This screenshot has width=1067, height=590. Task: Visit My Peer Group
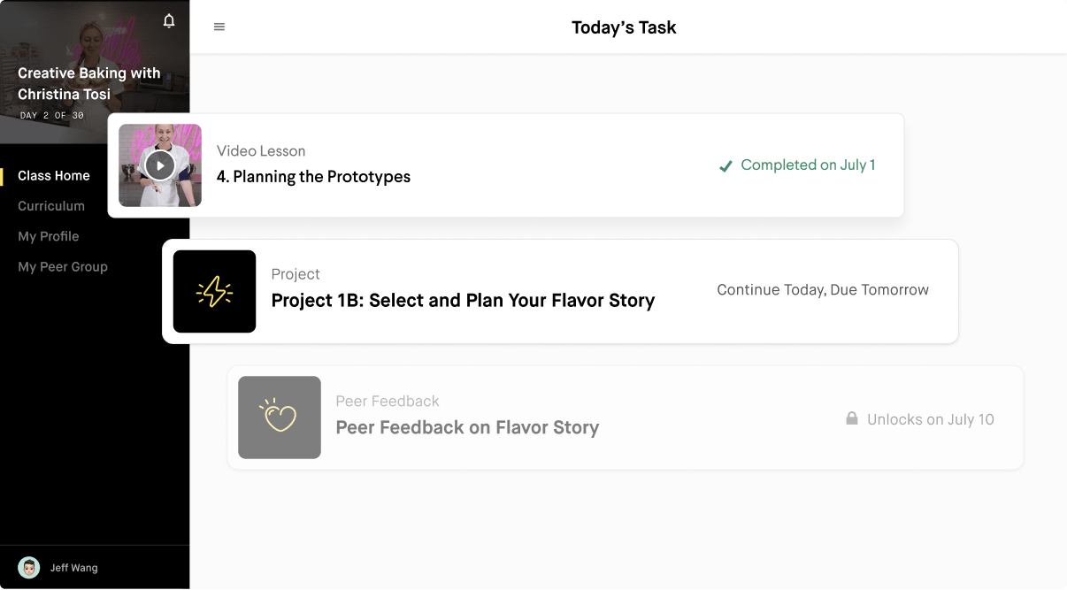pyautogui.click(x=63, y=266)
